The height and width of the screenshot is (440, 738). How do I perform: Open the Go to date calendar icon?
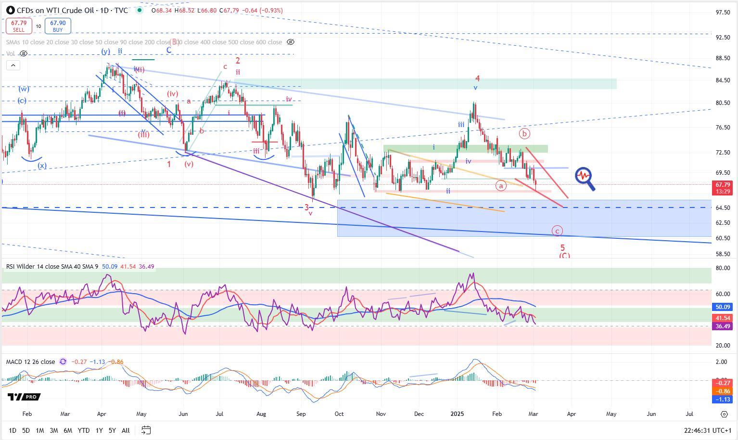pyautogui.click(x=146, y=430)
